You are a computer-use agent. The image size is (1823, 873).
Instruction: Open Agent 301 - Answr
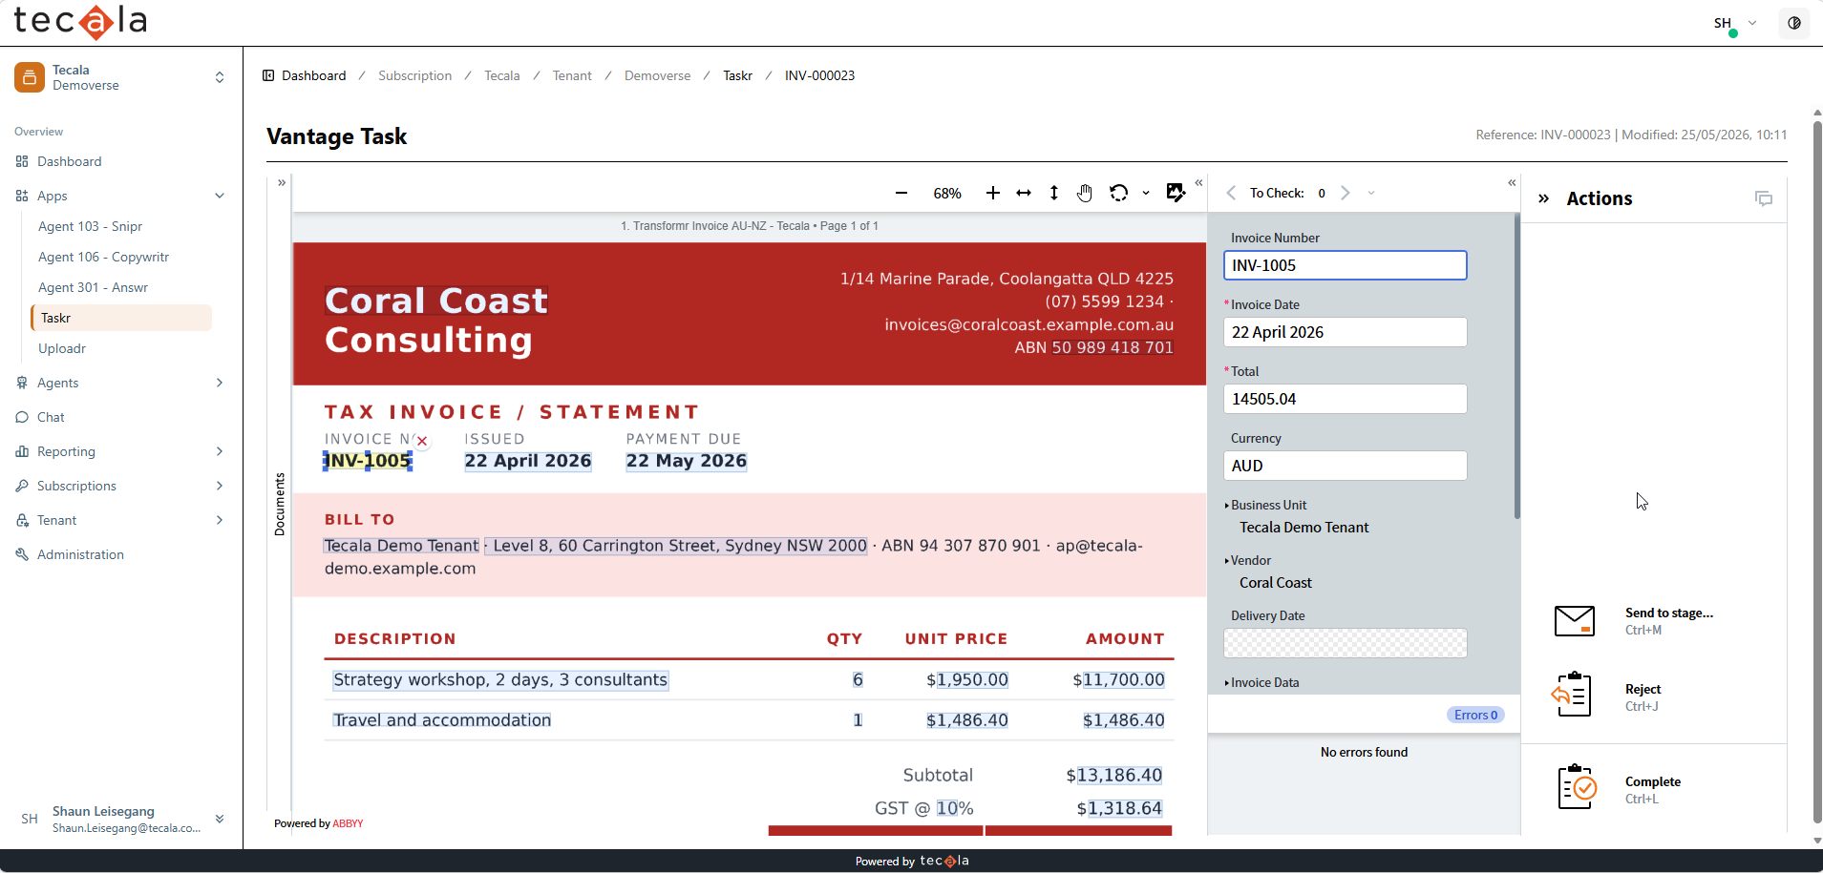click(93, 287)
